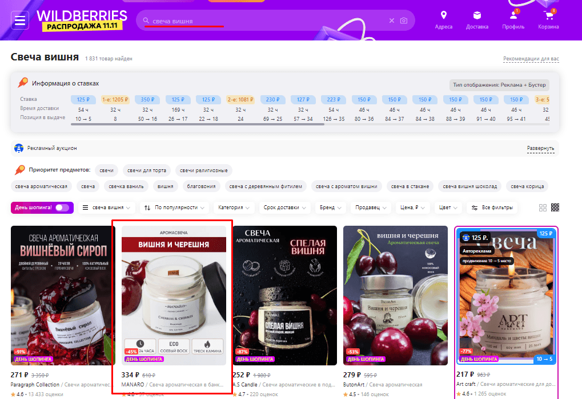Click the 350 ₽ bid badge
The width and height of the screenshot is (582, 399).
[x=147, y=100]
